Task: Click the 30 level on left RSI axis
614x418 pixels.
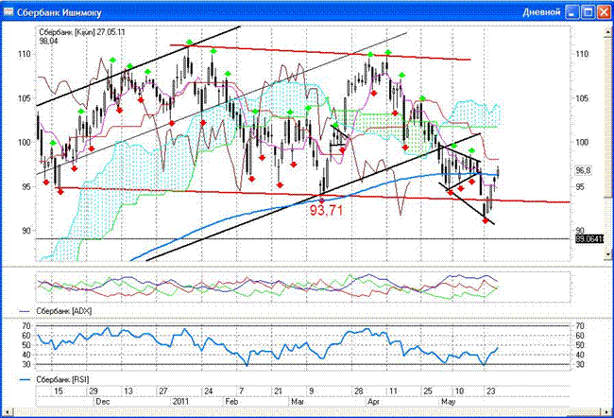Action: click(26, 364)
